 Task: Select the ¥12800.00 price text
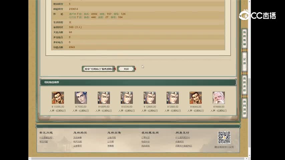(150, 107)
